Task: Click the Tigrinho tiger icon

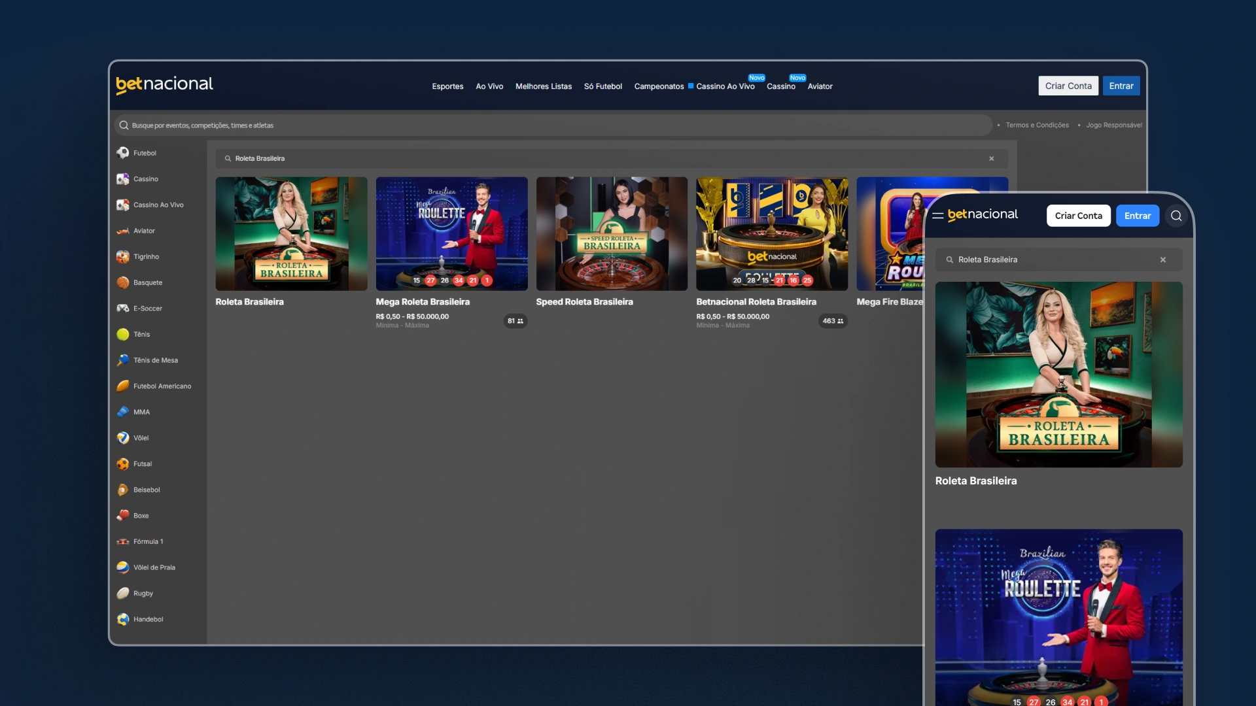Action: (x=123, y=257)
